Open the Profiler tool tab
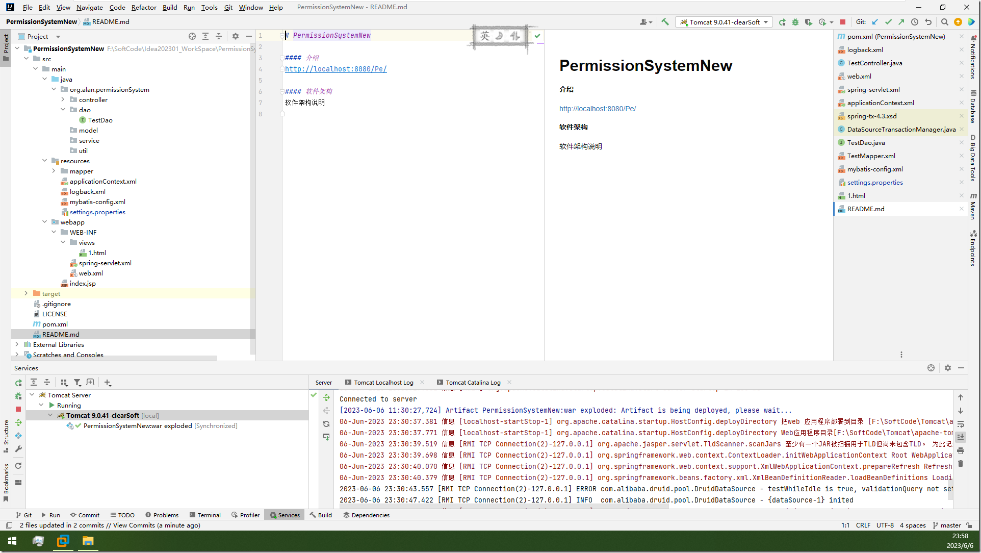Image resolution: width=981 pixels, height=553 pixels. pos(245,515)
